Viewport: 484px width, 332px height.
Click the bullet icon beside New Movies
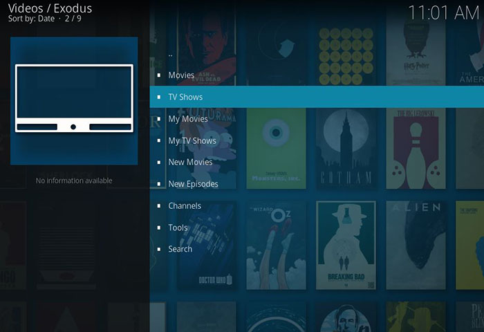159,162
